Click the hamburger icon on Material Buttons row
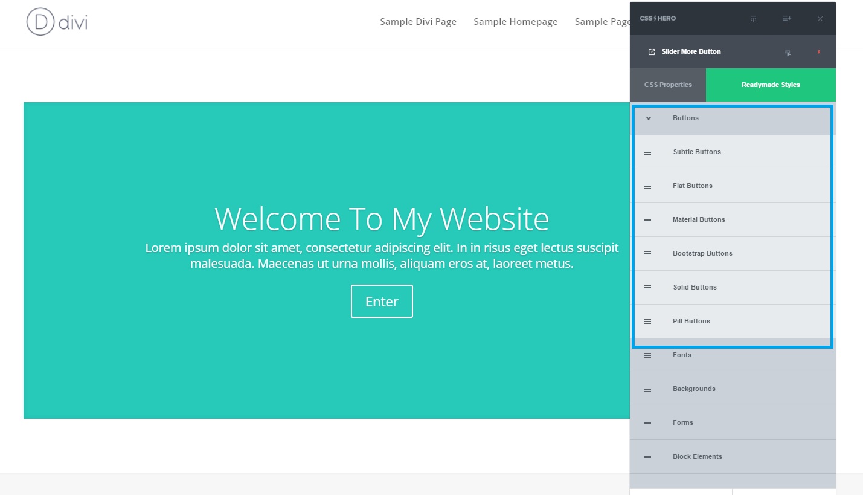This screenshot has height=495, width=863. [647, 220]
